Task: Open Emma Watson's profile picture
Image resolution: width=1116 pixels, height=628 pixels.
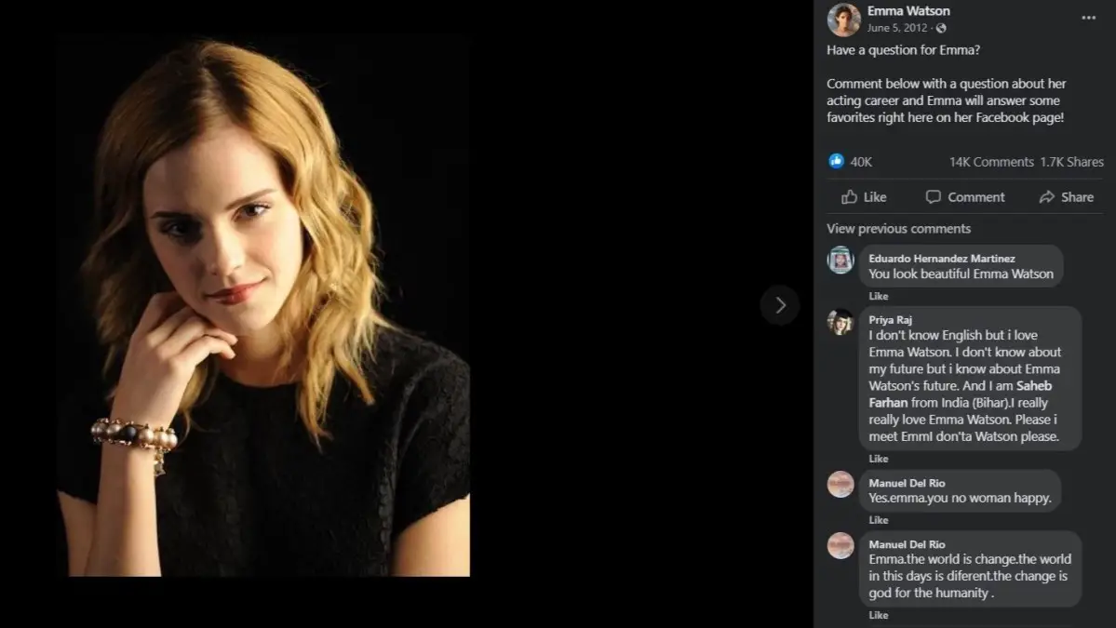Action: coord(843,20)
